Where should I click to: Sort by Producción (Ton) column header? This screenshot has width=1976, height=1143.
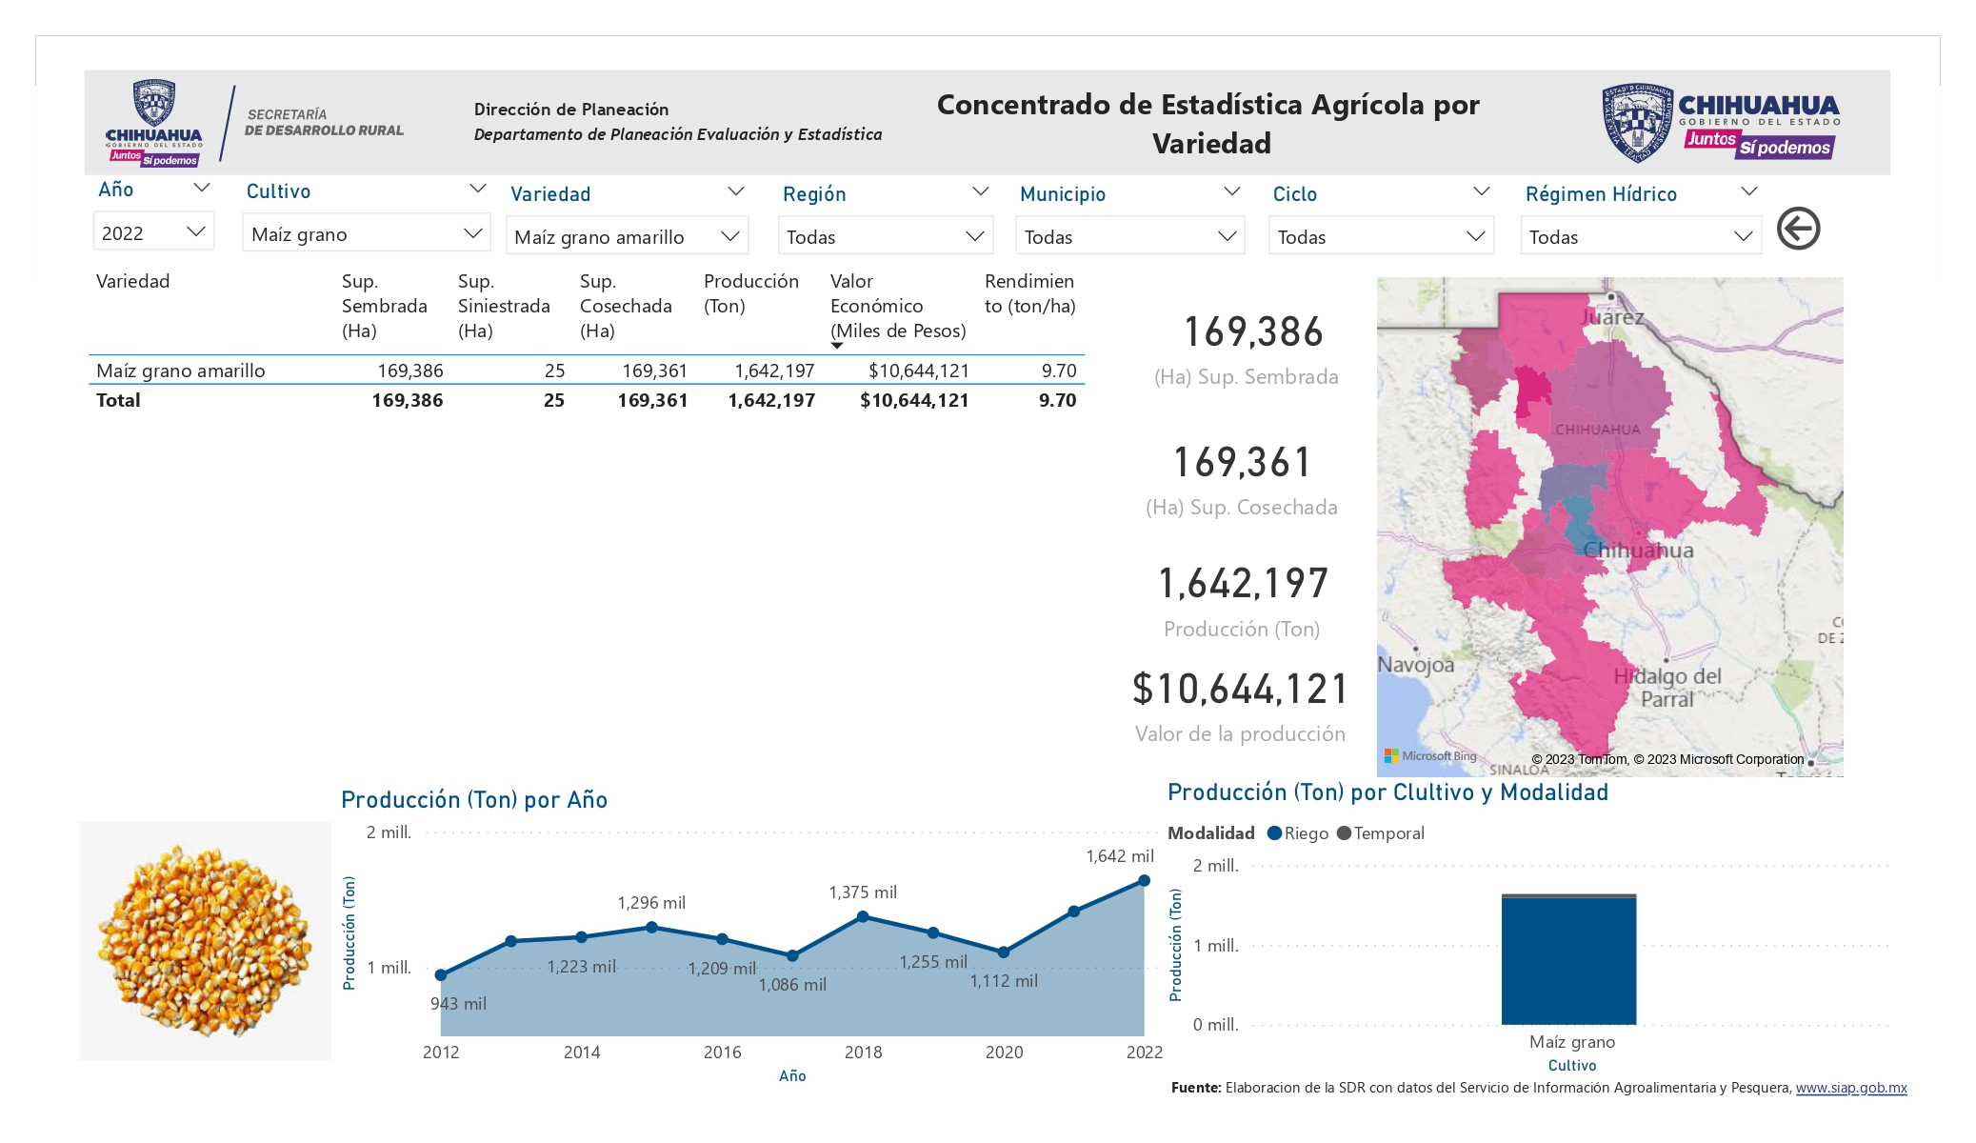click(751, 293)
